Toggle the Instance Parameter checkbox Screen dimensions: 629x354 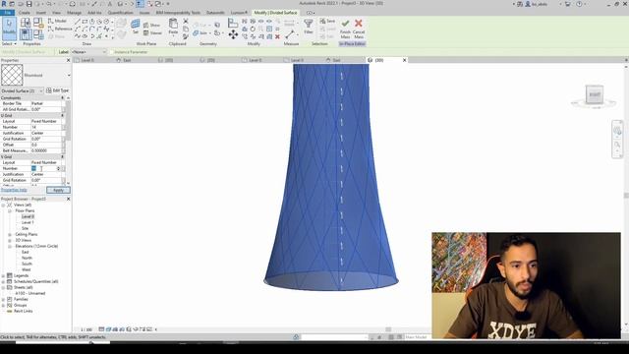click(112, 52)
